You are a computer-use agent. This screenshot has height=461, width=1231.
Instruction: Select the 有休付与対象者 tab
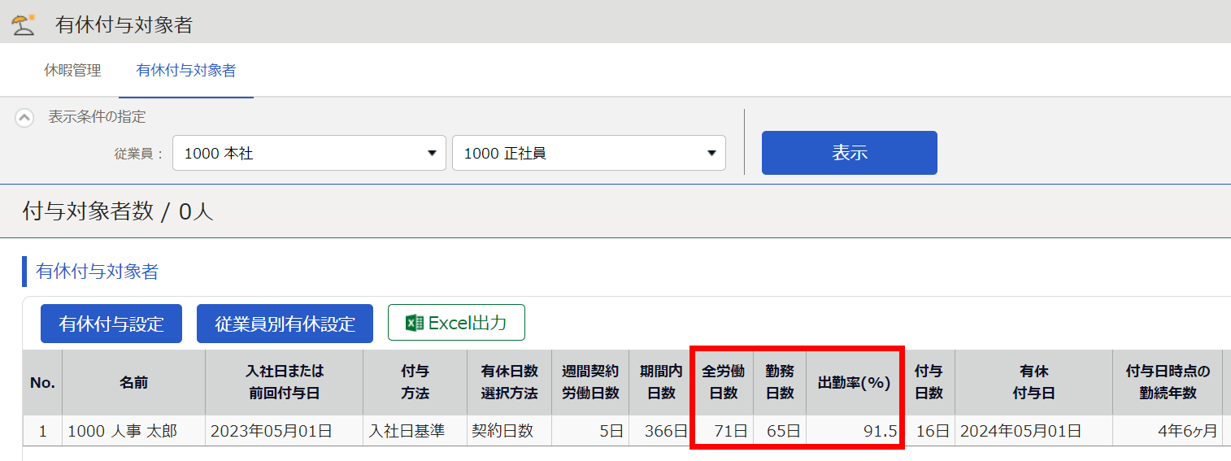click(186, 71)
